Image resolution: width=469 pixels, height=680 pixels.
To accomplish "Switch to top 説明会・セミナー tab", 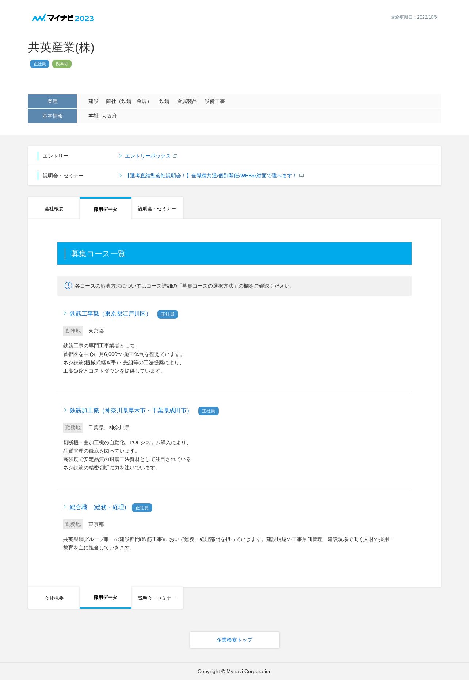I will coord(157,208).
